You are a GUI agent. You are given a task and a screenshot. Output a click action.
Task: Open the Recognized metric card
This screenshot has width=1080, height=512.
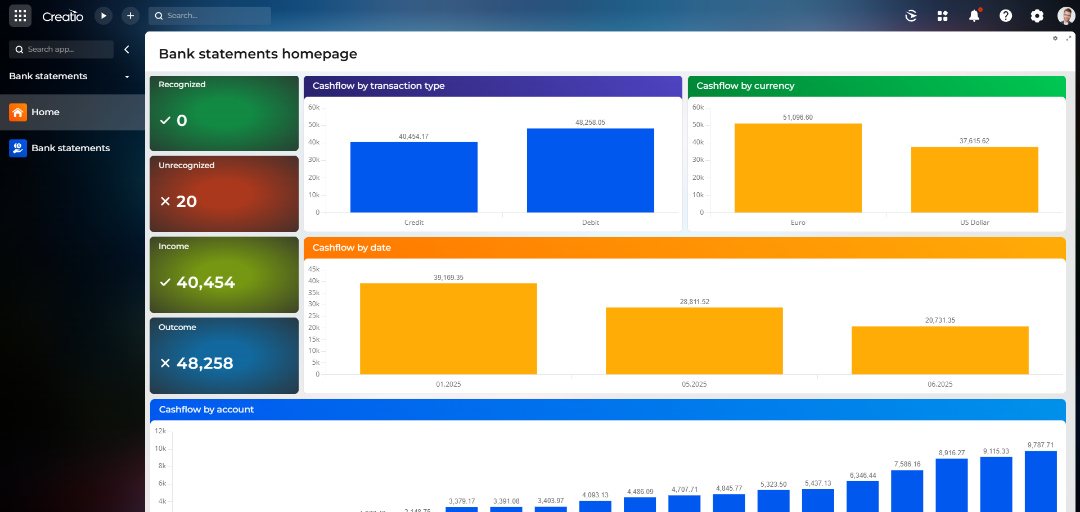click(x=224, y=113)
